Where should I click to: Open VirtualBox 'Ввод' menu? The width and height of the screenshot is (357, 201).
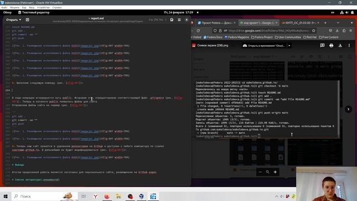[x=32, y=7]
